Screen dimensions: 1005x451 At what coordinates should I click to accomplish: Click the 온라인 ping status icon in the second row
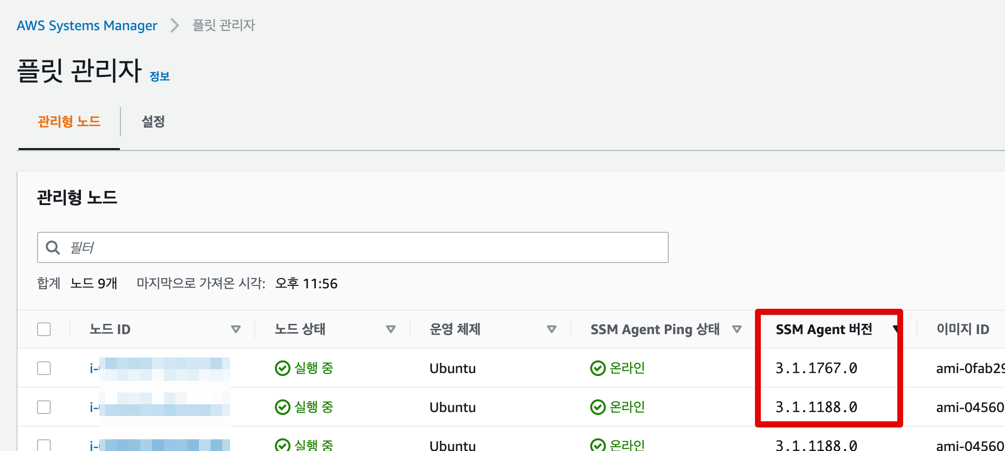(598, 407)
